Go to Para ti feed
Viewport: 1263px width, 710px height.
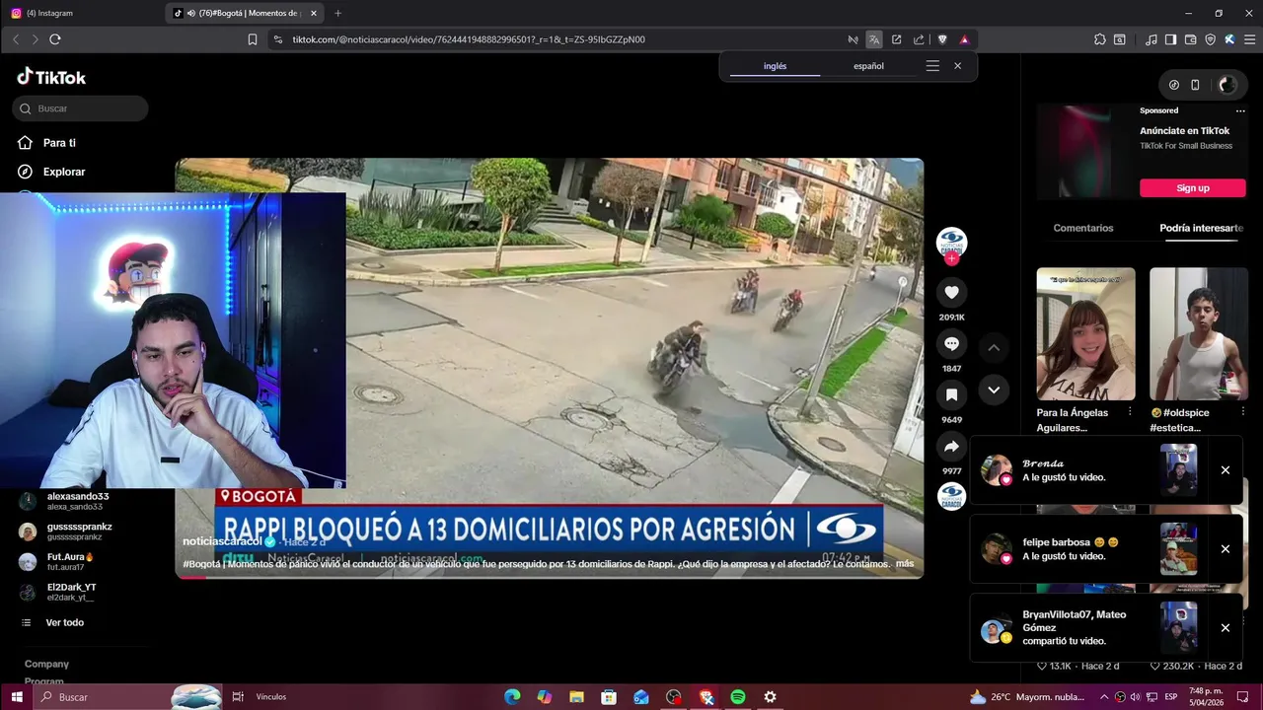tap(46, 143)
